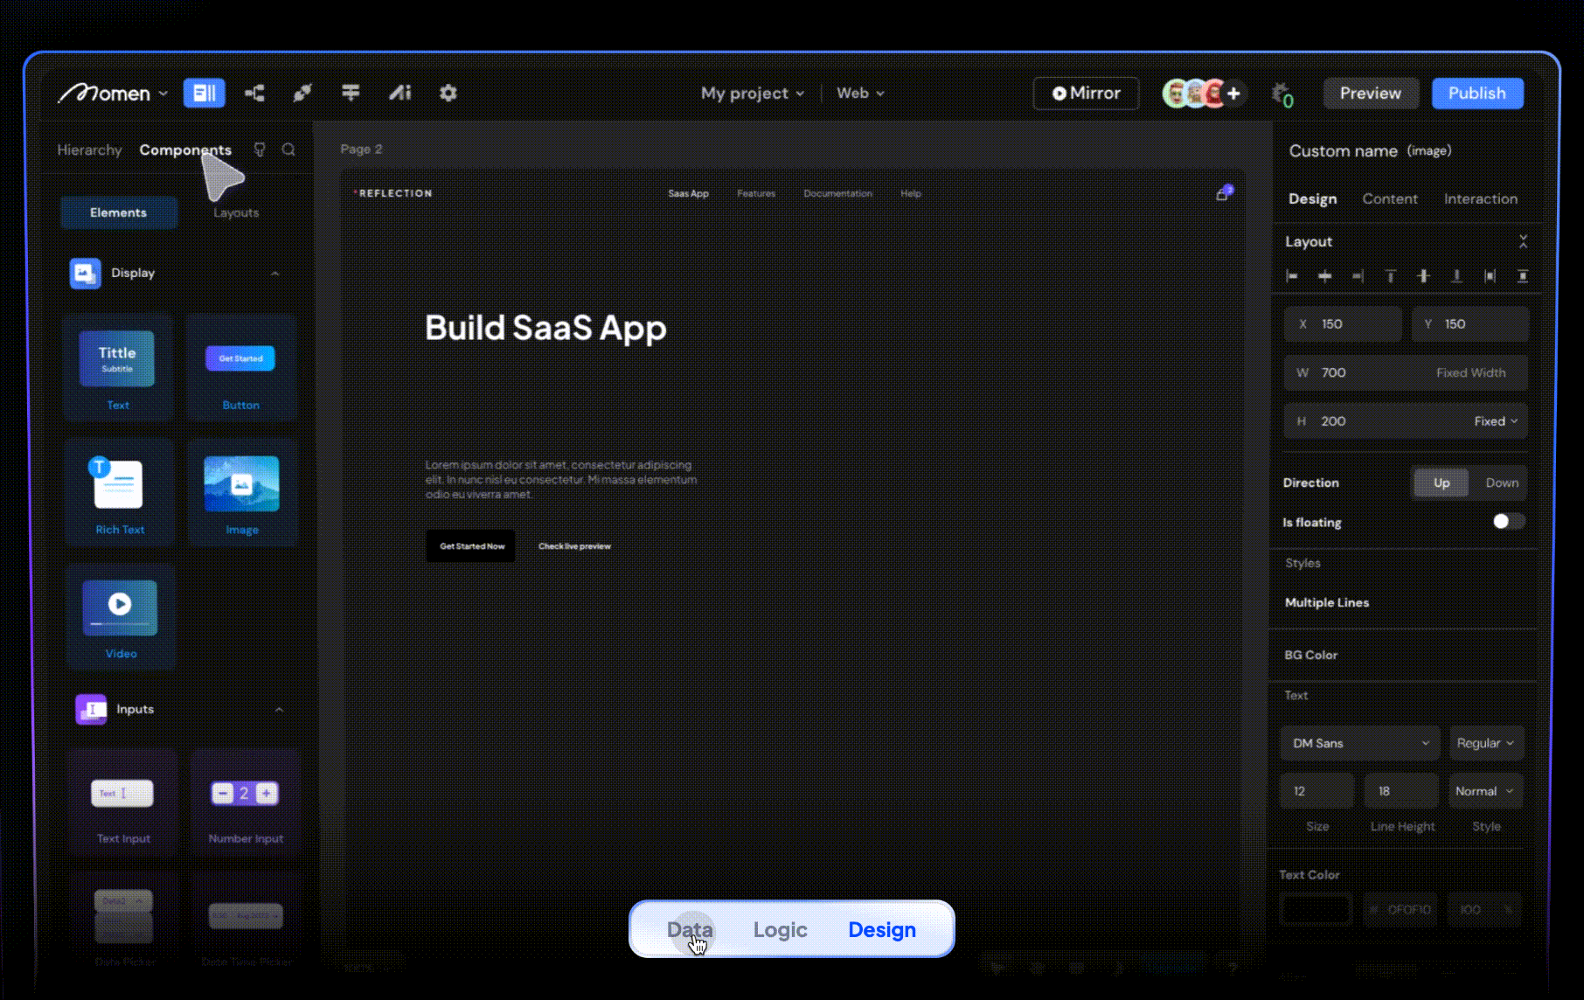Open the settings gear in top toolbar

pyautogui.click(x=448, y=93)
